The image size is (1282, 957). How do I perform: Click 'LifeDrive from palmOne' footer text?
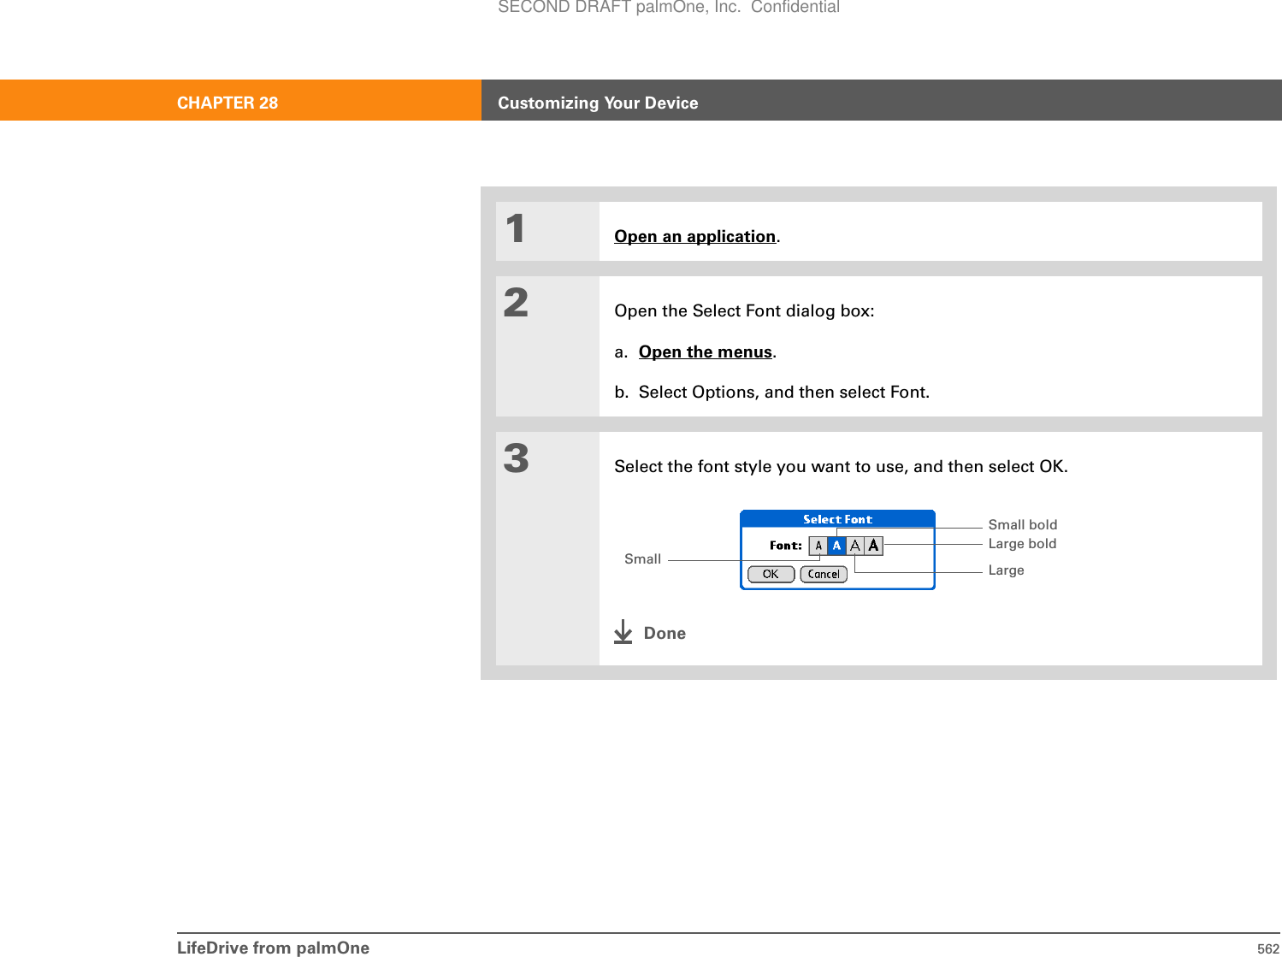click(x=273, y=948)
